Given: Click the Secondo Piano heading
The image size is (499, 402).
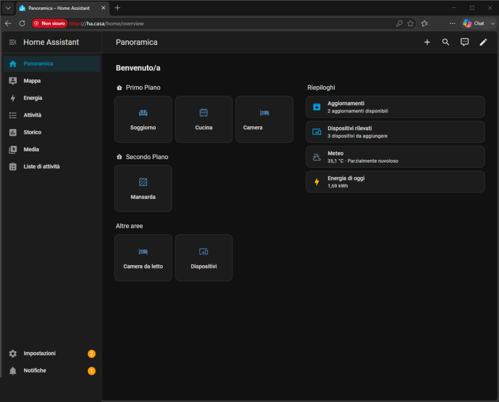Looking at the screenshot, I should 147,157.
